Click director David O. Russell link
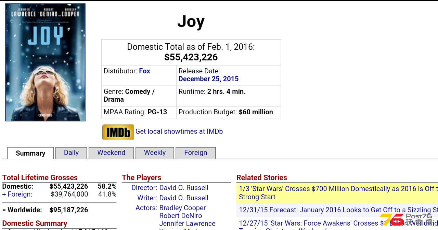This screenshot has height=230, width=438. click(x=184, y=188)
